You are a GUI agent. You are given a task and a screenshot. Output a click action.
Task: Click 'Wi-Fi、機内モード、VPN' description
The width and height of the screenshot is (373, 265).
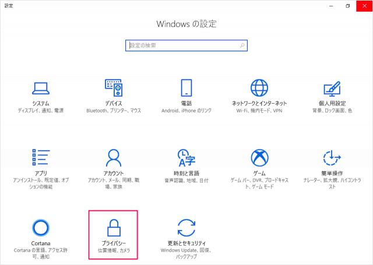point(259,111)
